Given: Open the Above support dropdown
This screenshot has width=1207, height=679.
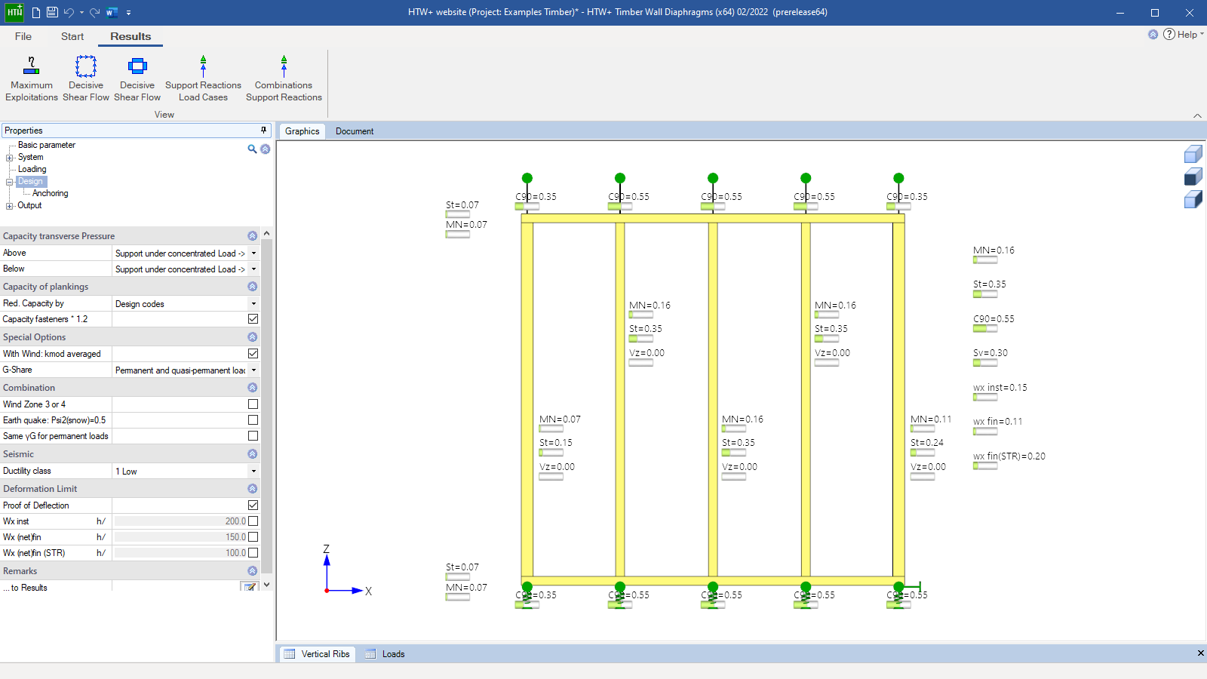Looking at the screenshot, I should pos(253,253).
